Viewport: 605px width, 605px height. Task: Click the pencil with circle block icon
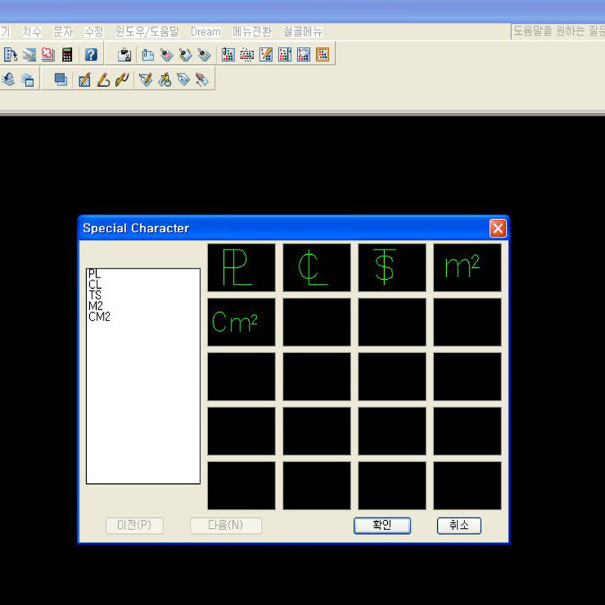(165, 79)
